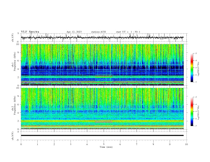Screen dimensions: 210x162
Task: Click the ch.3 flat voltage trace
Action: 102,136
